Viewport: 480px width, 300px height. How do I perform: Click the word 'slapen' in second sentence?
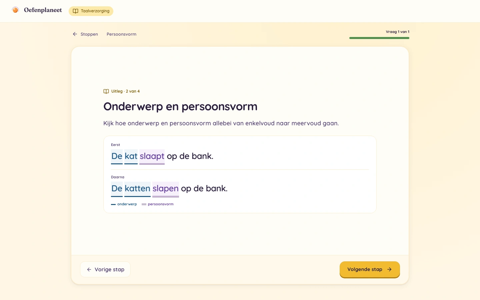pyautogui.click(x=166, y=189)
